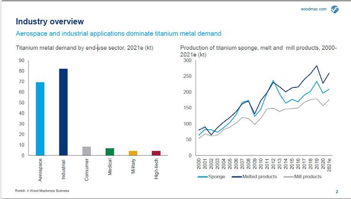
Task: Click the 2000 year label on x-axis
Action: [199, 164]
